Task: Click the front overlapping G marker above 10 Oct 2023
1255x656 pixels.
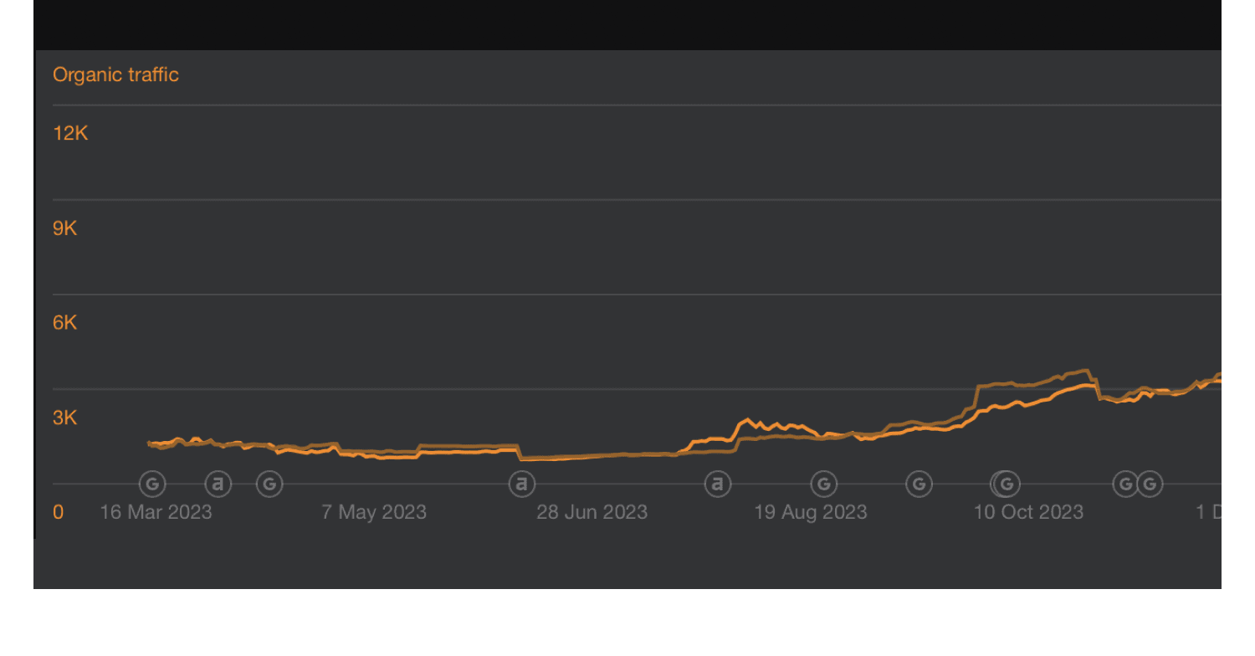Action: [1007, 484]
